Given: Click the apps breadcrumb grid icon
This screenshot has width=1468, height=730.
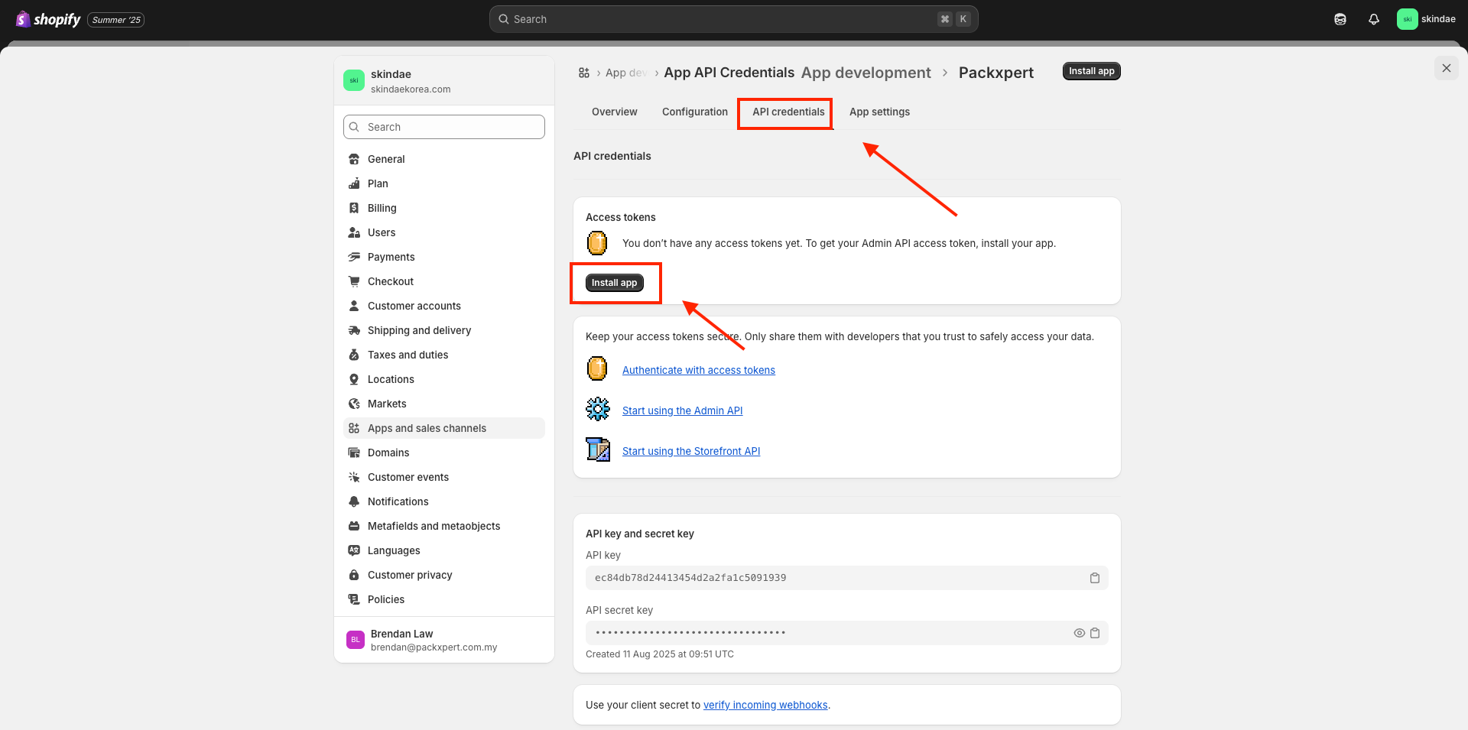Looking at the screenshot, I should [584, 73].
